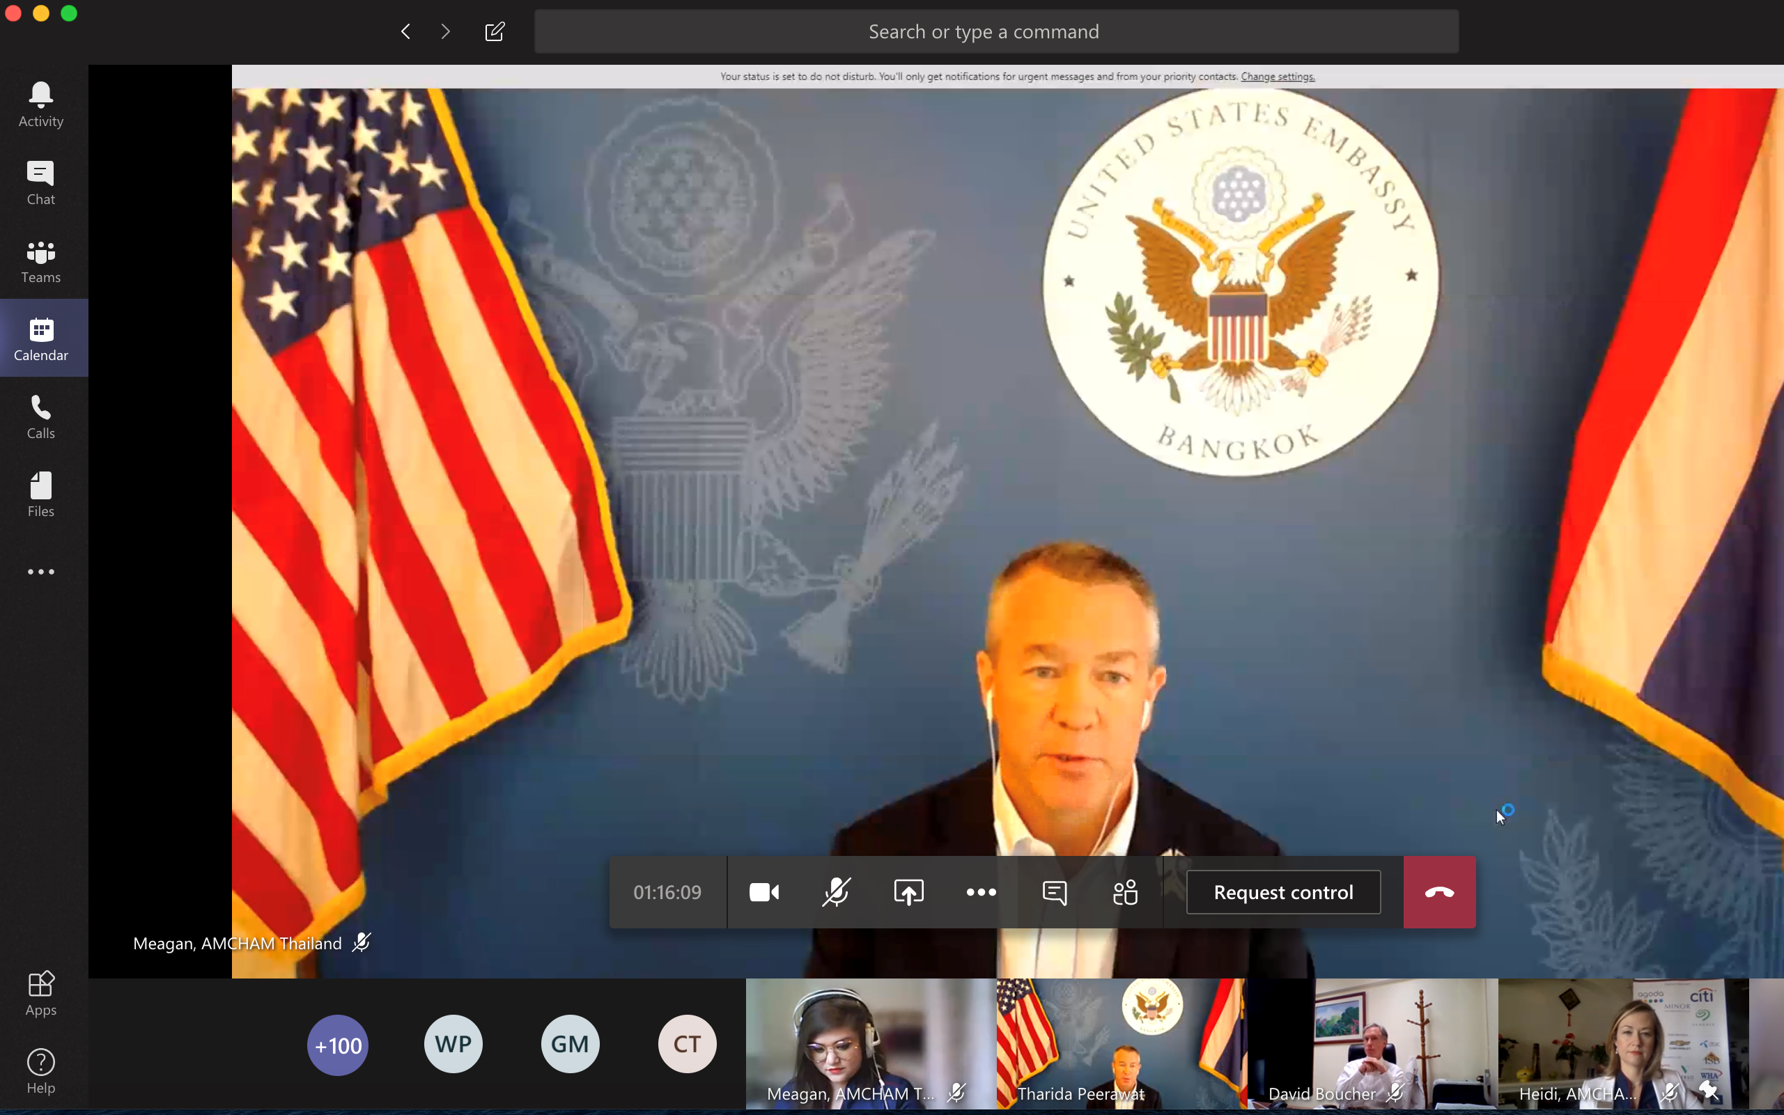
Task: Select the WP participant avatar
Action: click(x=453, y=1044)
